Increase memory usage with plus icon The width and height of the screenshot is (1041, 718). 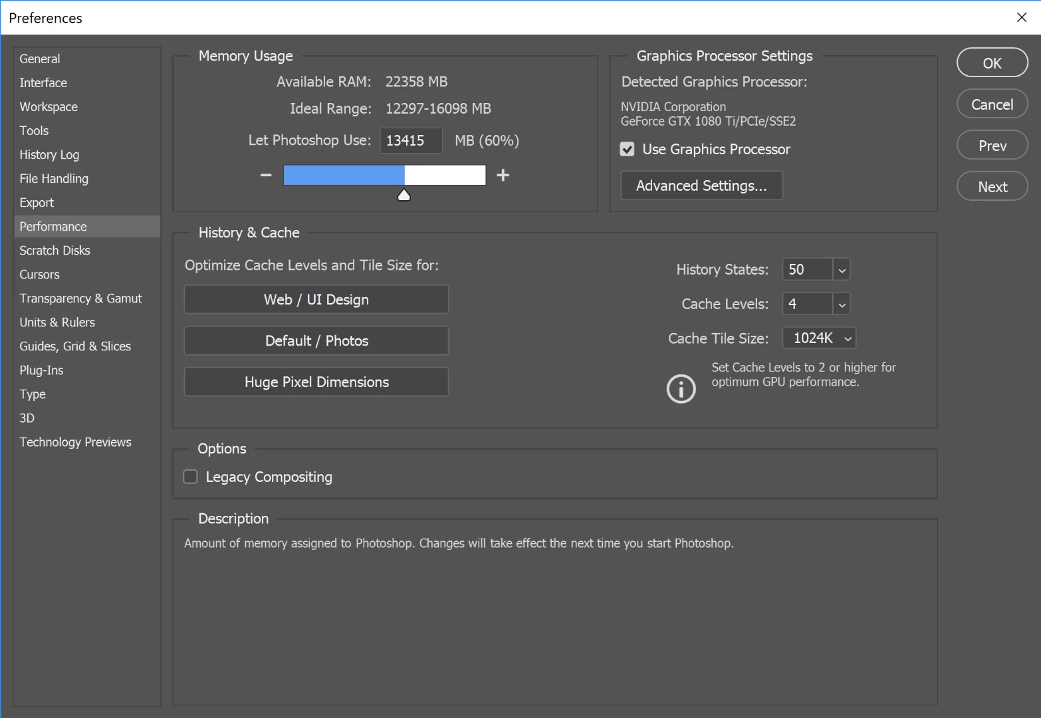point(503,175)
